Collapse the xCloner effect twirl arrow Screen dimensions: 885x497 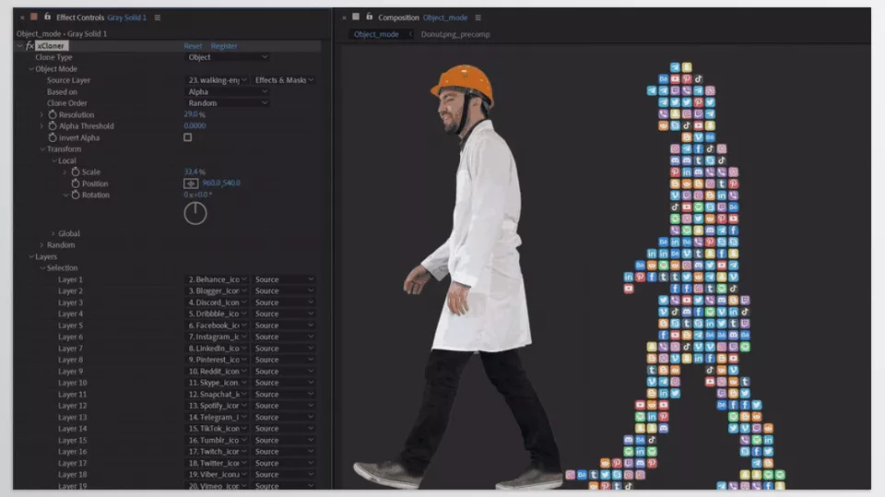(19, 46)
